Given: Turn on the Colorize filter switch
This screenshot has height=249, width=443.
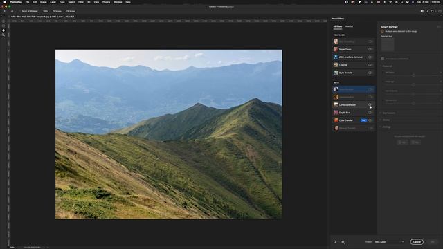Looking at the screenshot, I should (370, 65).
